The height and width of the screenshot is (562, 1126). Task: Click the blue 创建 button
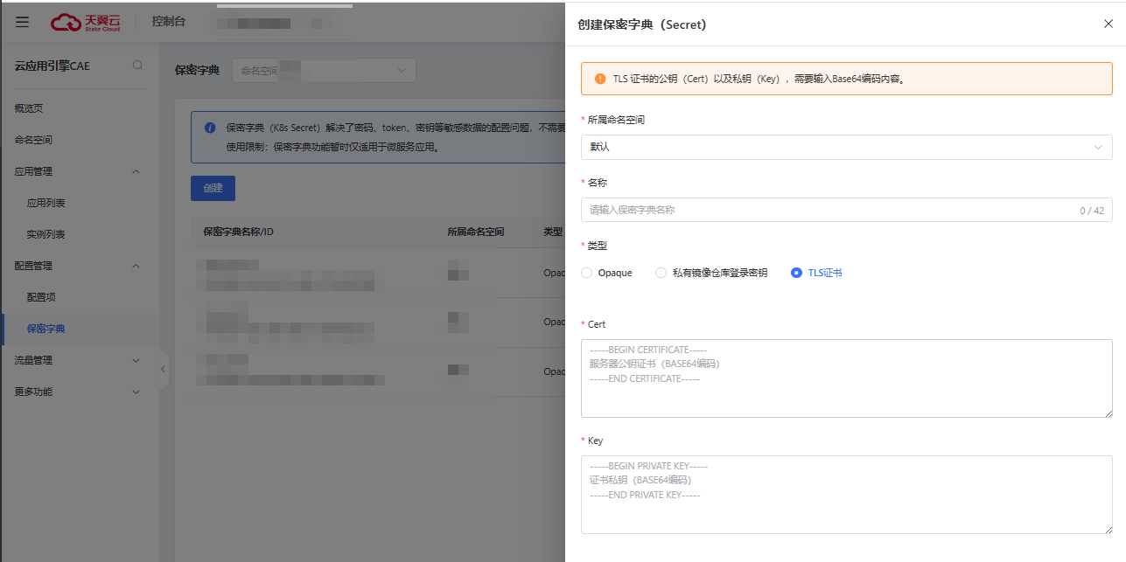[x=213, y=188]
